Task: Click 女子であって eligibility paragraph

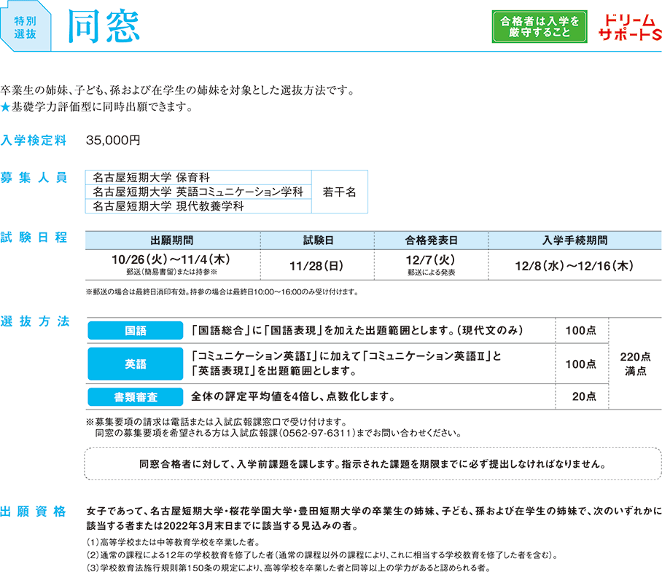Action: pos(374,518)
